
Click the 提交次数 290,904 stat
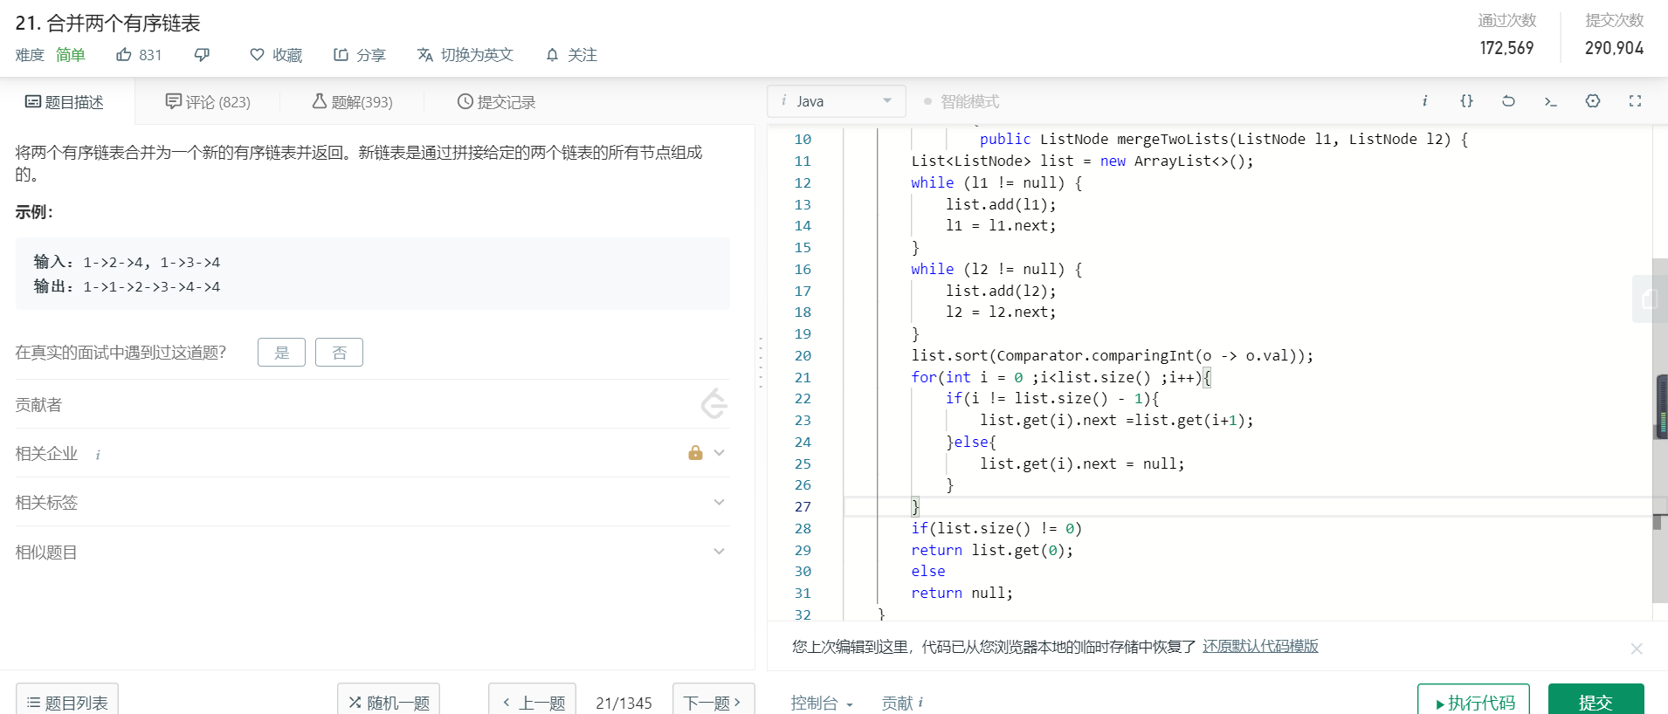1614,35
